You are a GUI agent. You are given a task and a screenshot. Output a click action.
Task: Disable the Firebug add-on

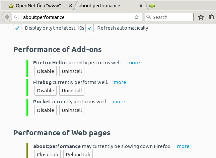tap(46, 91)
